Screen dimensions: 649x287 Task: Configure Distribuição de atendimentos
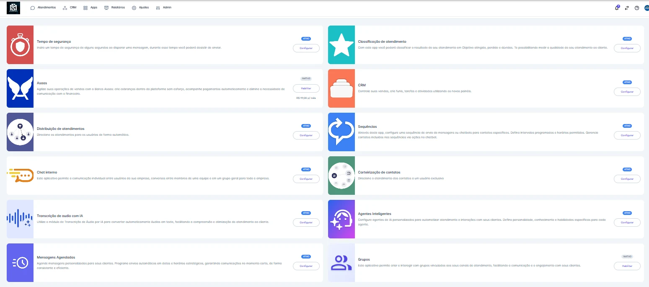tap(306, 135)
